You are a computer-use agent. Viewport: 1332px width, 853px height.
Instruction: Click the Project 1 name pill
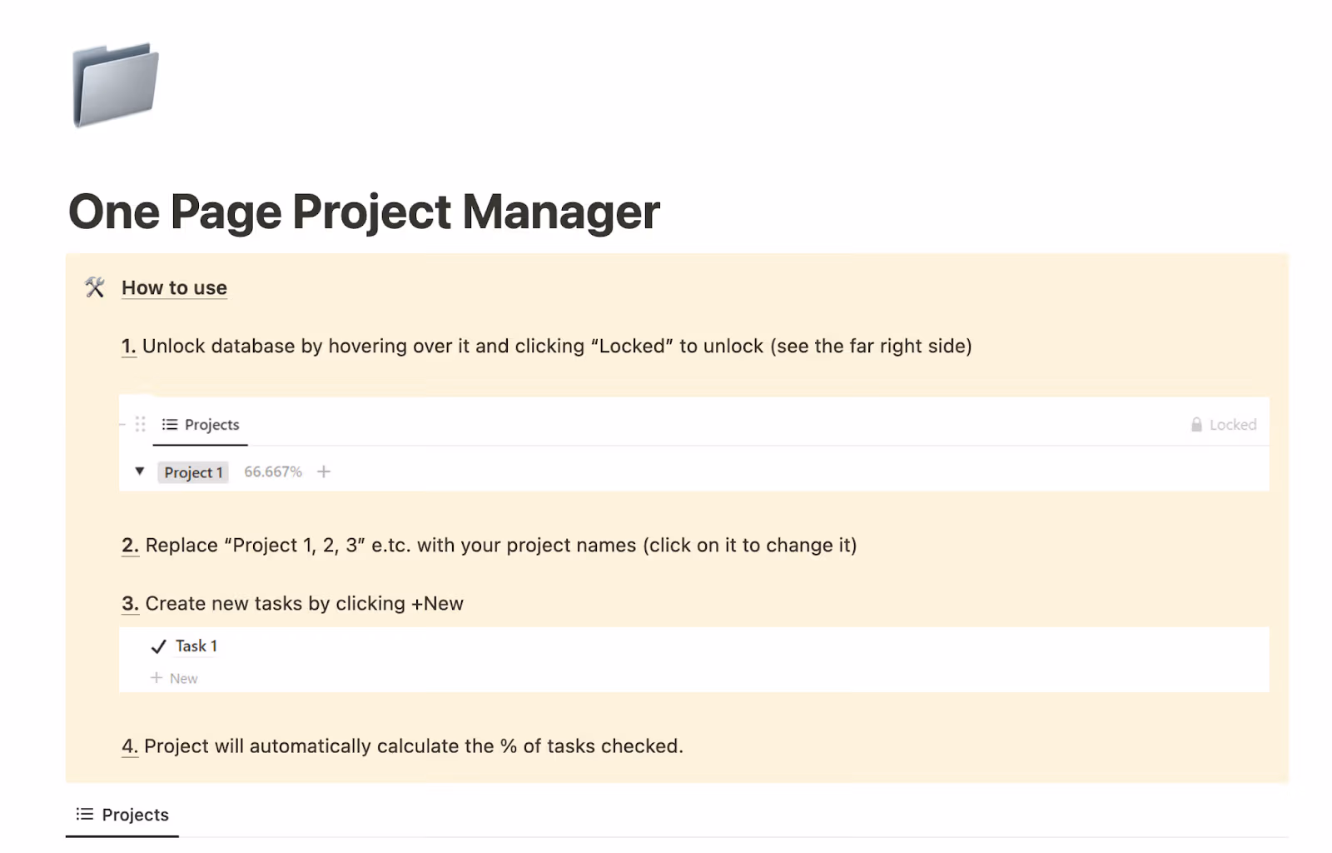192,471
